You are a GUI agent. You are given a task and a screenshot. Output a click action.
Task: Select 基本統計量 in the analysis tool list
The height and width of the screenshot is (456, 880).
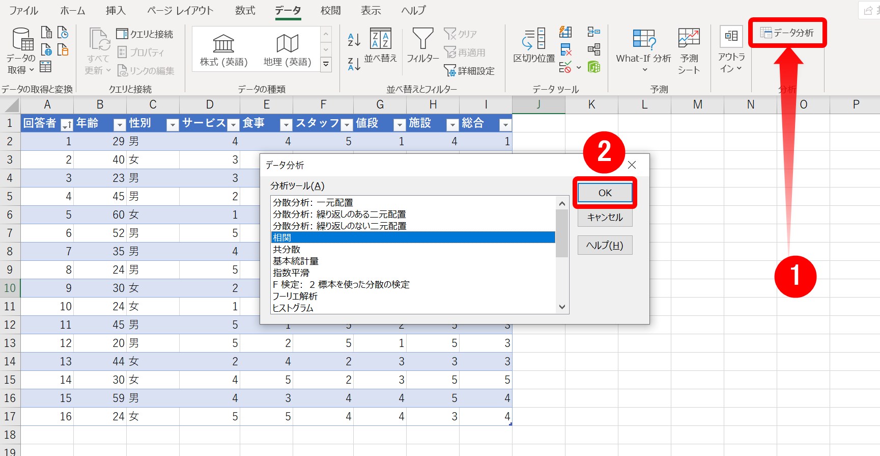(413, 261)
